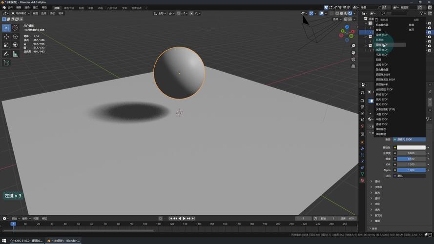The height and width of the screenshot is (244, 434).
Task: Click the zoom magnifier navigation icon
Action: [353, 46]
